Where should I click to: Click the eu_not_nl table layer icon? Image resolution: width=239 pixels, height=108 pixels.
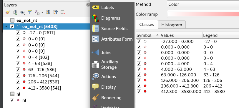(x=12, y=20)
